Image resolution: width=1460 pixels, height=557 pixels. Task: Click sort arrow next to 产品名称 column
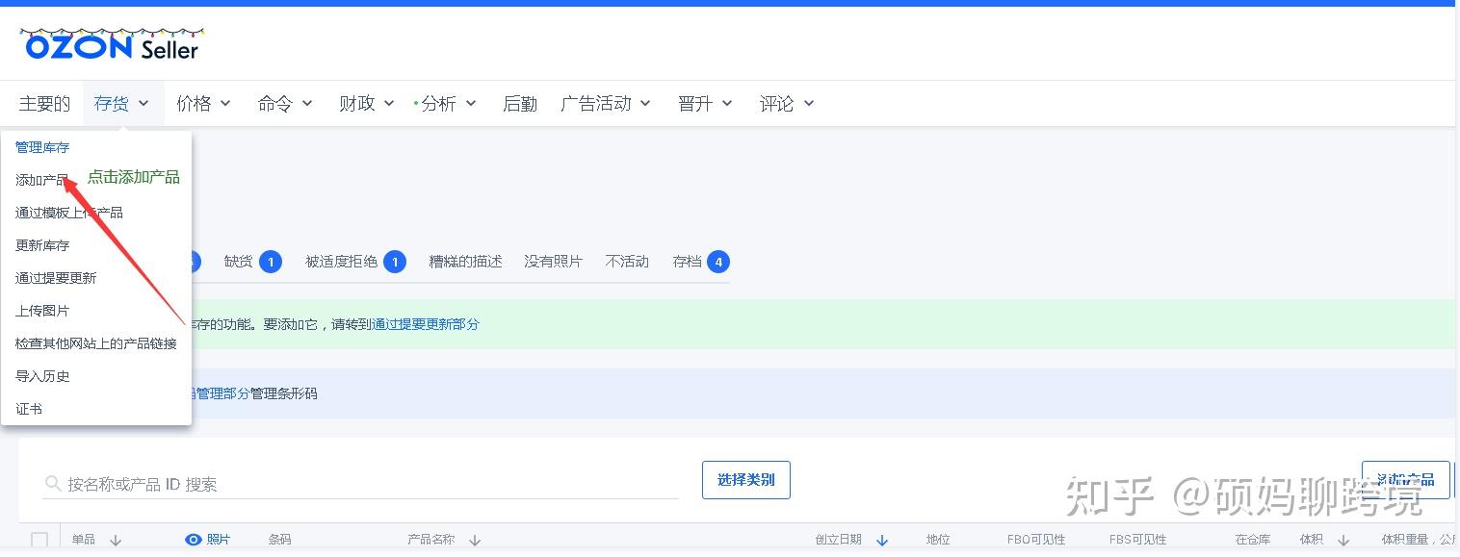click(475, 540)
